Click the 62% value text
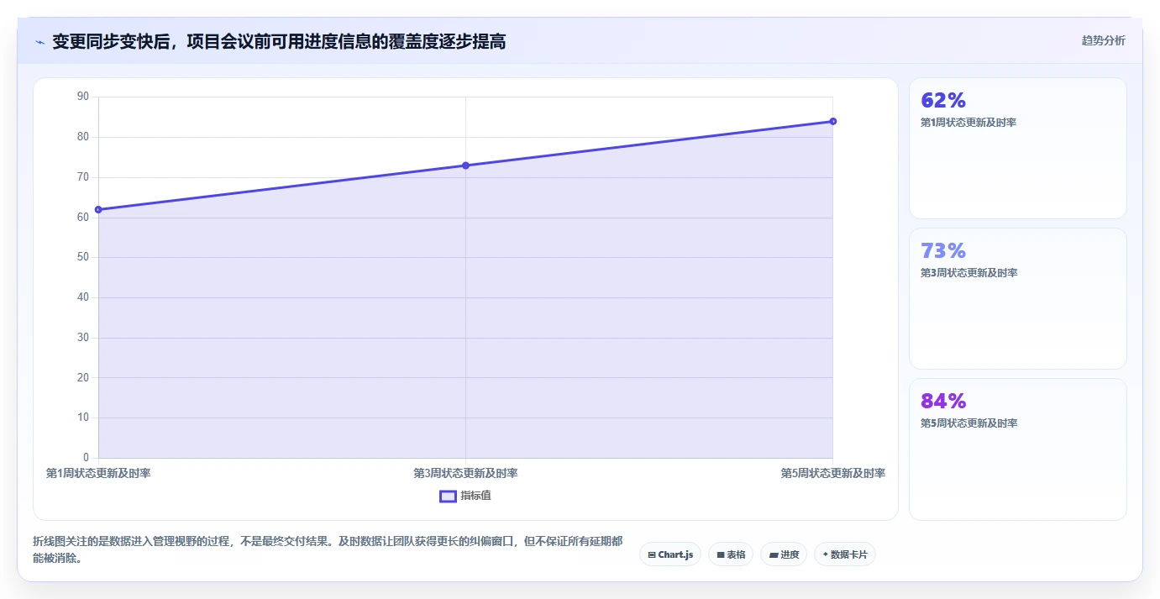 (x=943, y=101)
